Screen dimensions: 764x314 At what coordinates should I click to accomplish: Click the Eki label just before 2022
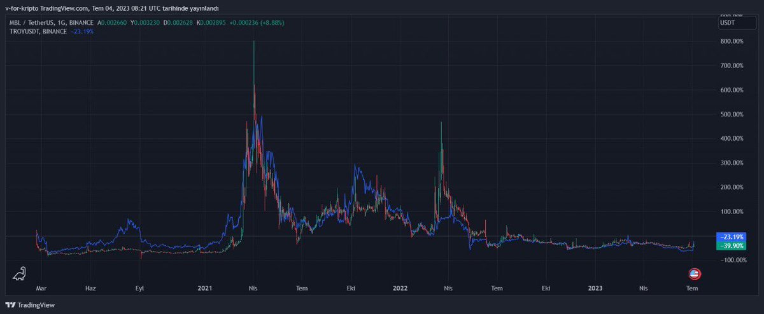(x=351, y=288)
